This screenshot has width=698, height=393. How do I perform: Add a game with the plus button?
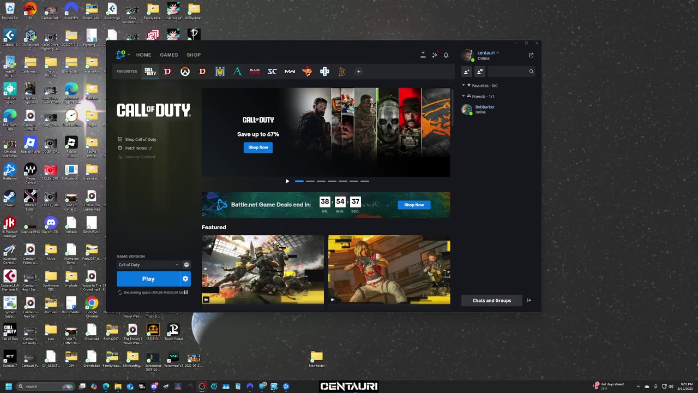pyautogui.click(x=358, y=72)
